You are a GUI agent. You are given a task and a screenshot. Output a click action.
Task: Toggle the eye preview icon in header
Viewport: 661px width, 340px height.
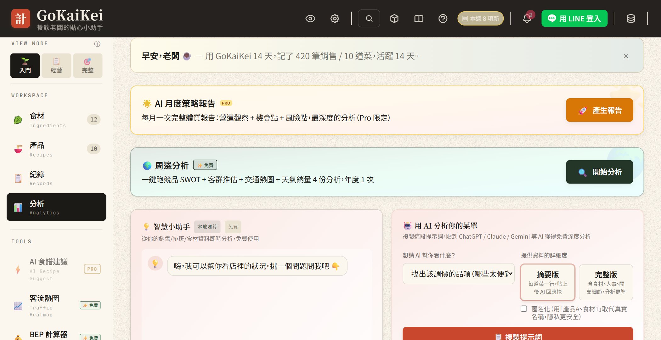pos(310,19)
